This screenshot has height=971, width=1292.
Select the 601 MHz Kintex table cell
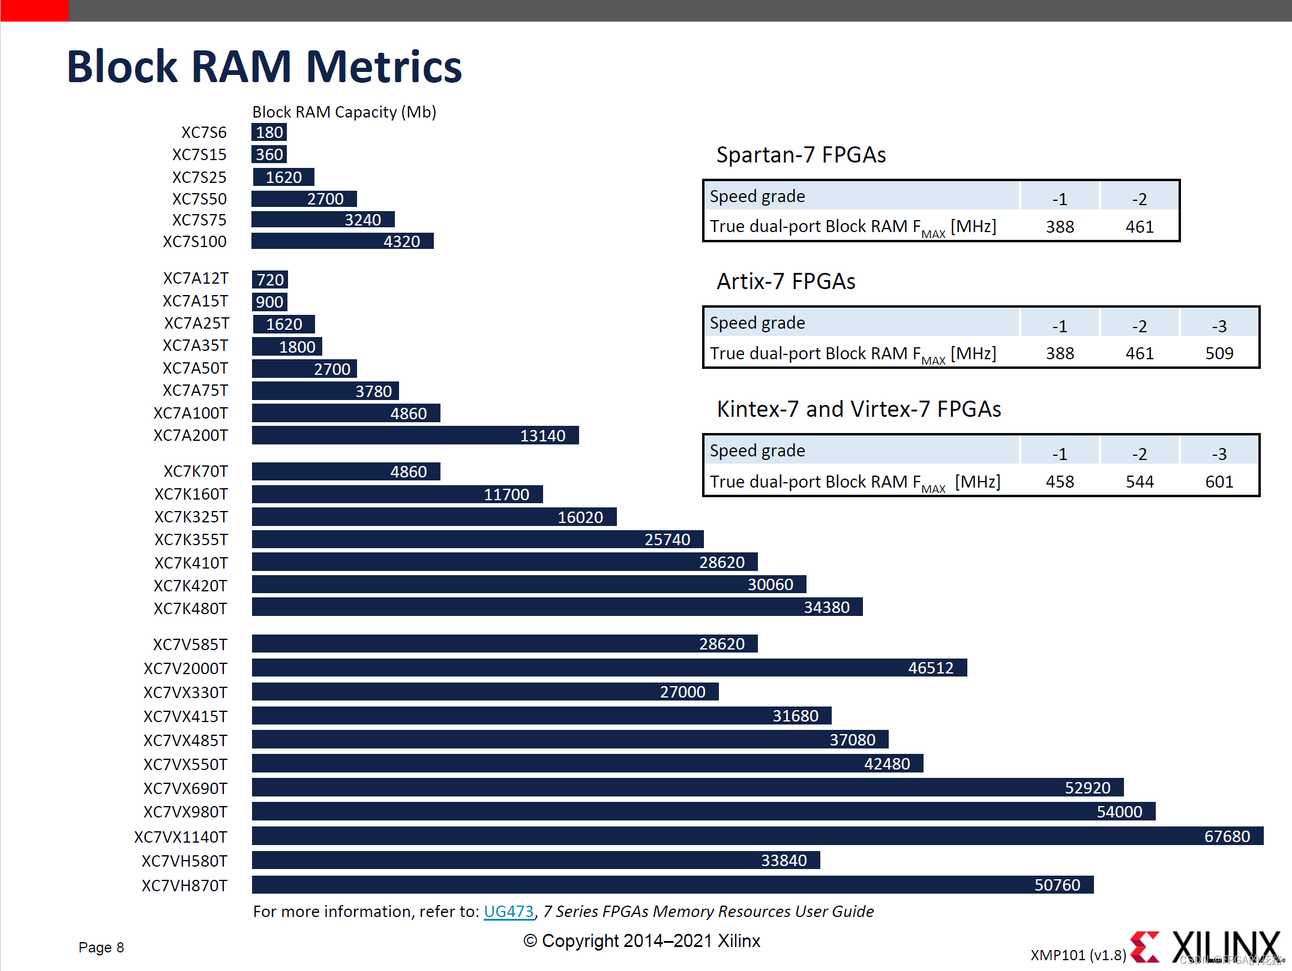point(1219,482)
